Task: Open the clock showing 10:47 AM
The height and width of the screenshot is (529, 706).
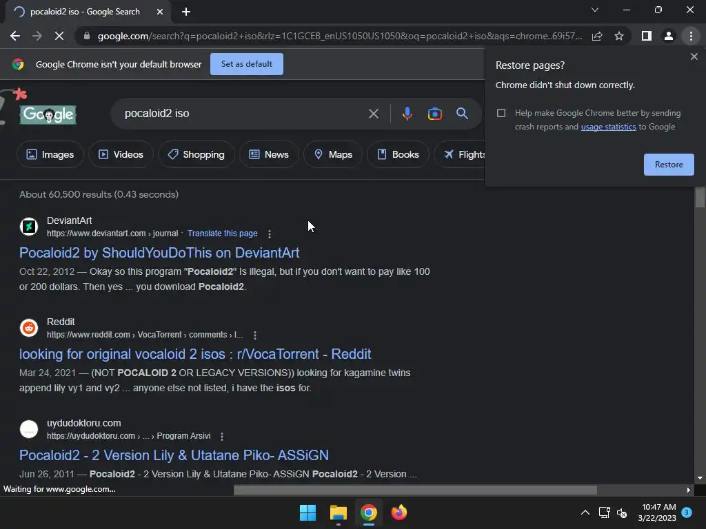Action: coord(657,512)
